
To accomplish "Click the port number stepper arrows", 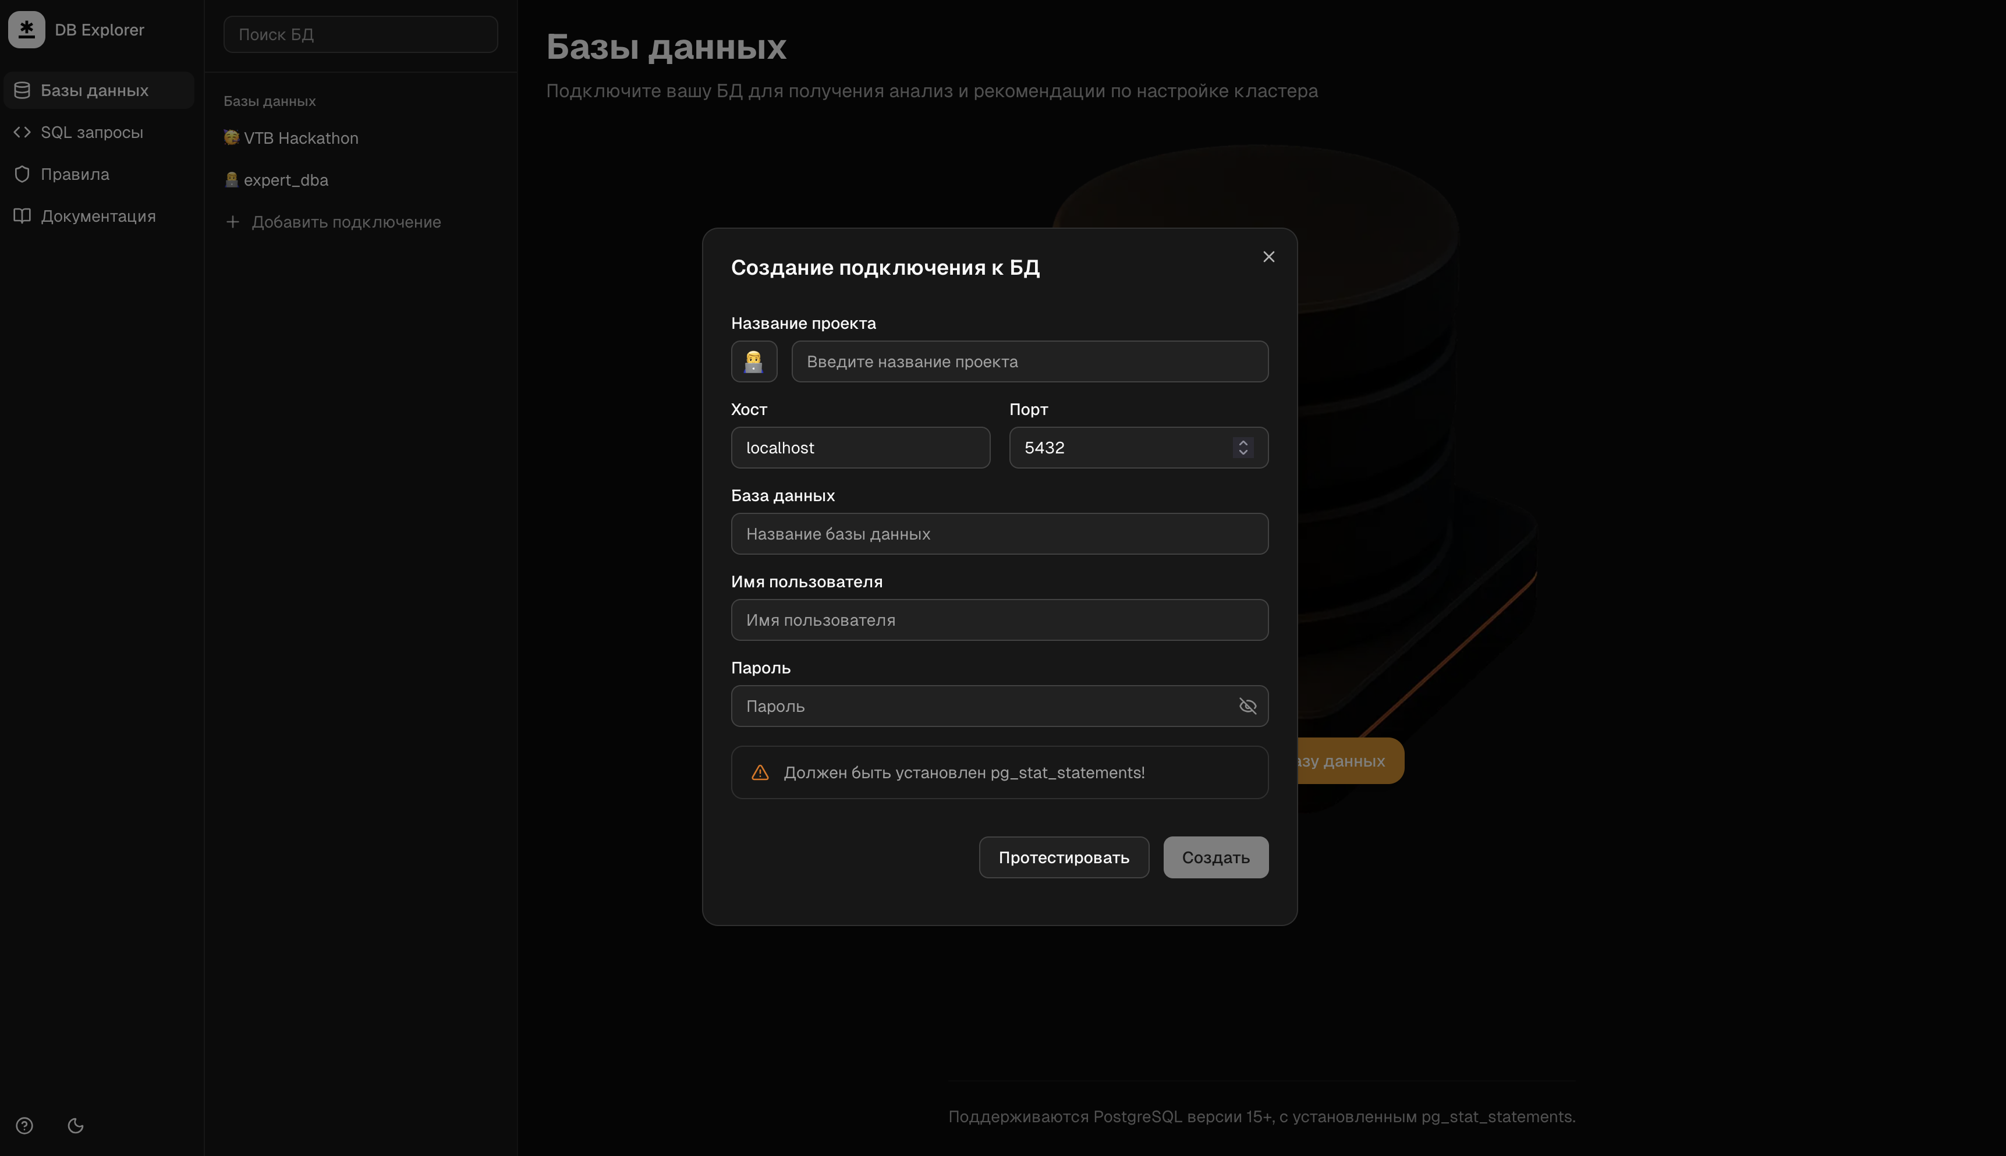I will [x=1243, y=448].
